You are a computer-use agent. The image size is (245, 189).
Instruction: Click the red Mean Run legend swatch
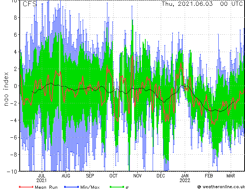26,187
